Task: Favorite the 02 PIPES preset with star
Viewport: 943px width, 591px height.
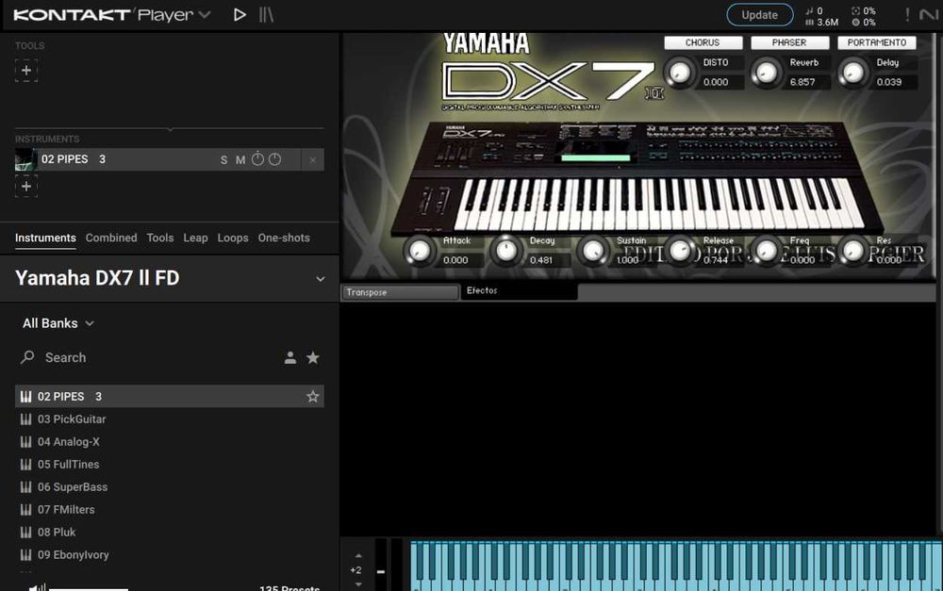Action: (x=313, y=396)
